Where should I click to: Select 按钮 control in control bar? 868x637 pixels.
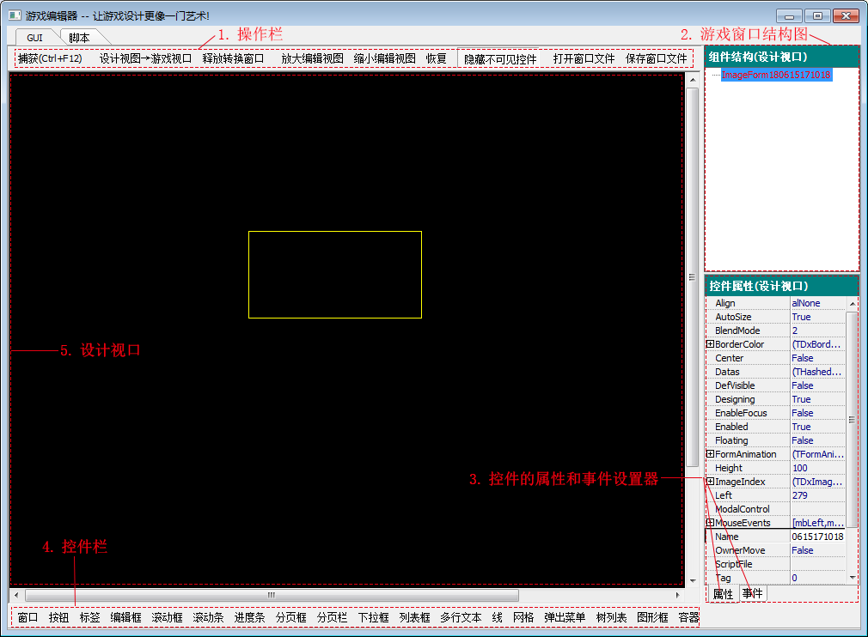point(58,617)
